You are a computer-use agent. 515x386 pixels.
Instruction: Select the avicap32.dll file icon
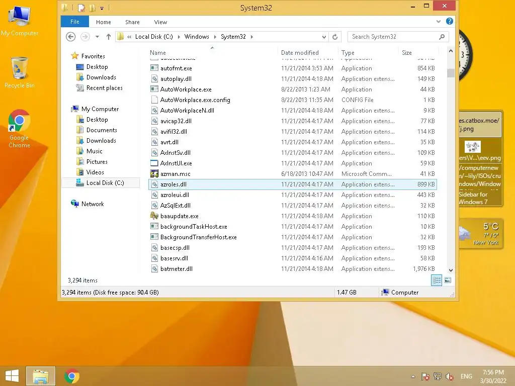click(x=154, y=121)
